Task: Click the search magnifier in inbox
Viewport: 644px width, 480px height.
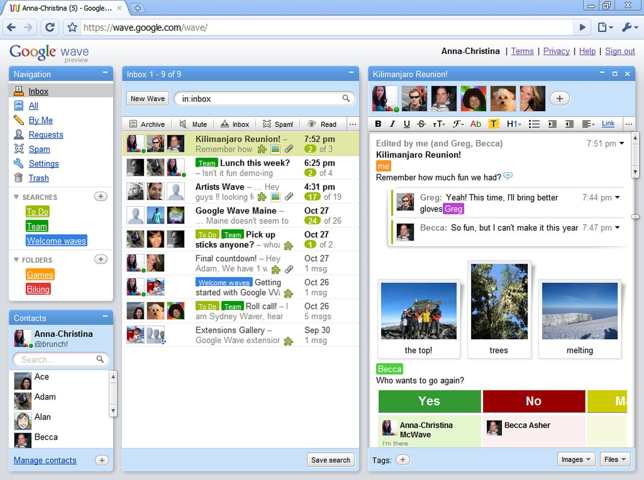Action: (346, 99)
